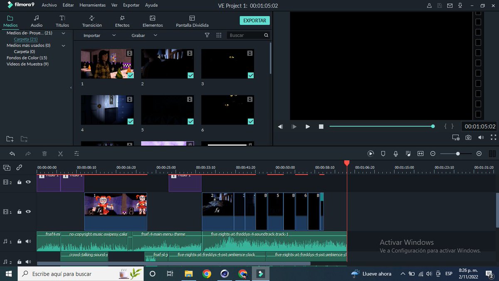Click the Stop button in preview
The height and width of the screenshot is (281, 499).
[x=321, y=127]
